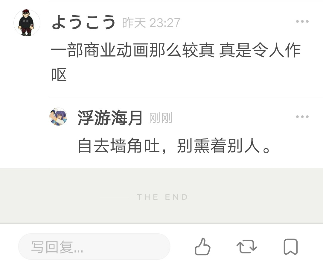Select the 昨天 23:27 timestamp
Screen dimensions: 323x269
coord(151,23)
